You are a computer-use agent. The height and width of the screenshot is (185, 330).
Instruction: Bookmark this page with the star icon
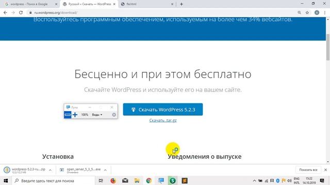[x=307, y=12]
